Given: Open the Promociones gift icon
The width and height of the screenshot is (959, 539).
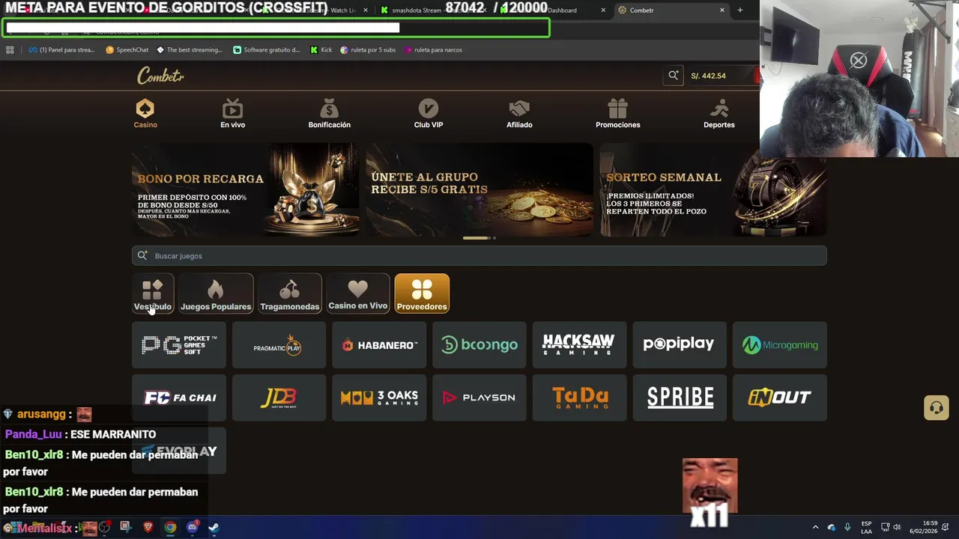Looking at the screenshot, I should 617,109.
